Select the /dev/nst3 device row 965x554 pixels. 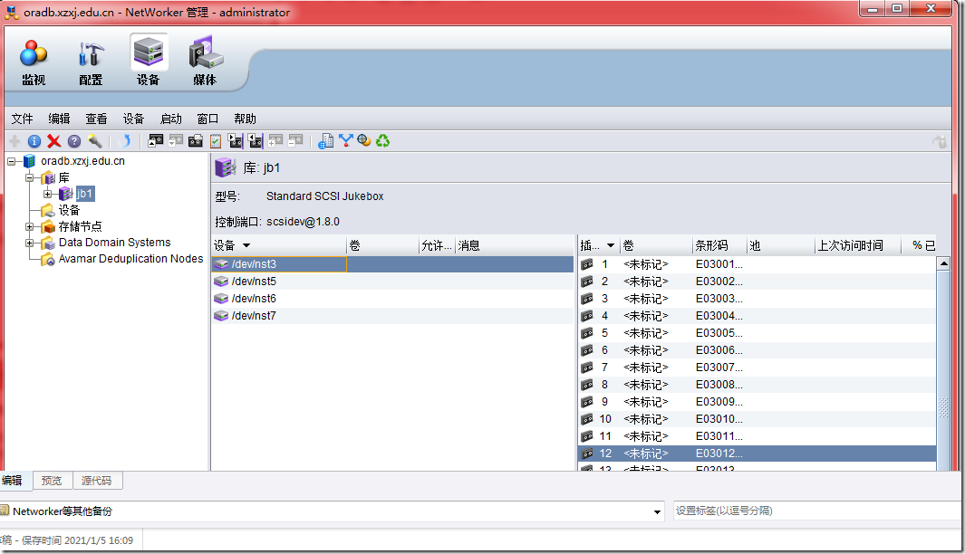coord(392,263)
